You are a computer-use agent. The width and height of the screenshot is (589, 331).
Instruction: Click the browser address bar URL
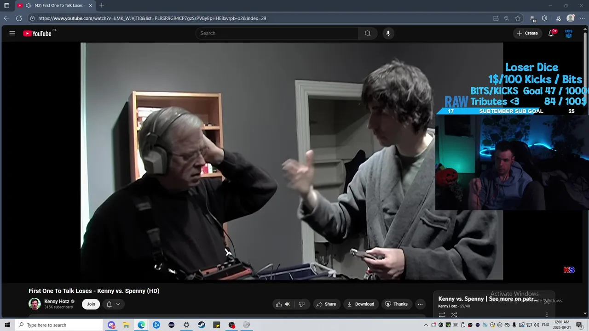click(x=152, y=18)
